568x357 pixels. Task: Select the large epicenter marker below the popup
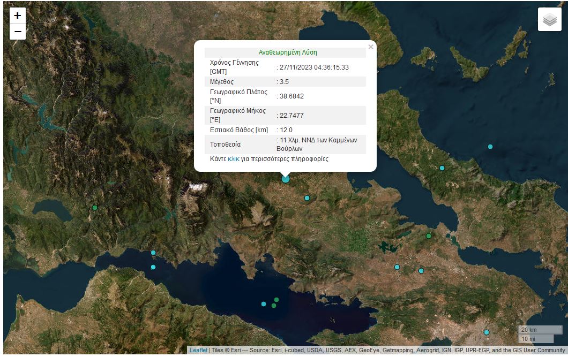coord(286,179)
